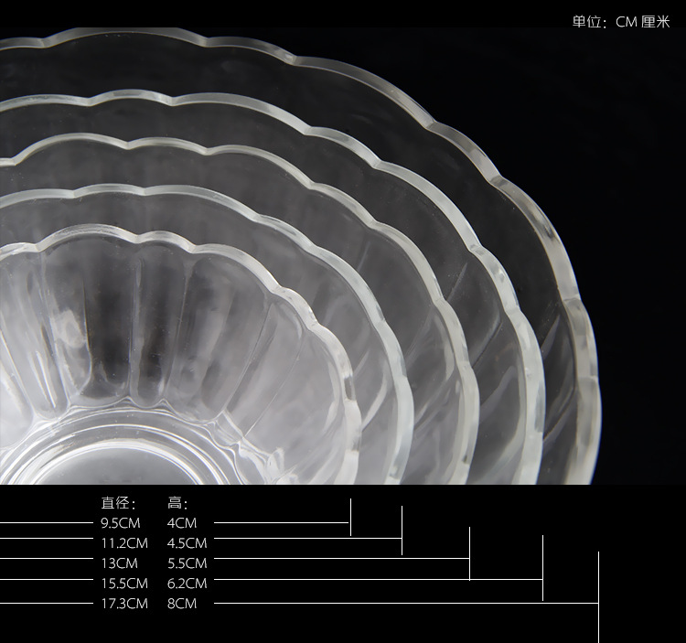Select the '13CM' diameter value
Screen dimensions: 686x643
pyautogui.click(x=119, y=563)
